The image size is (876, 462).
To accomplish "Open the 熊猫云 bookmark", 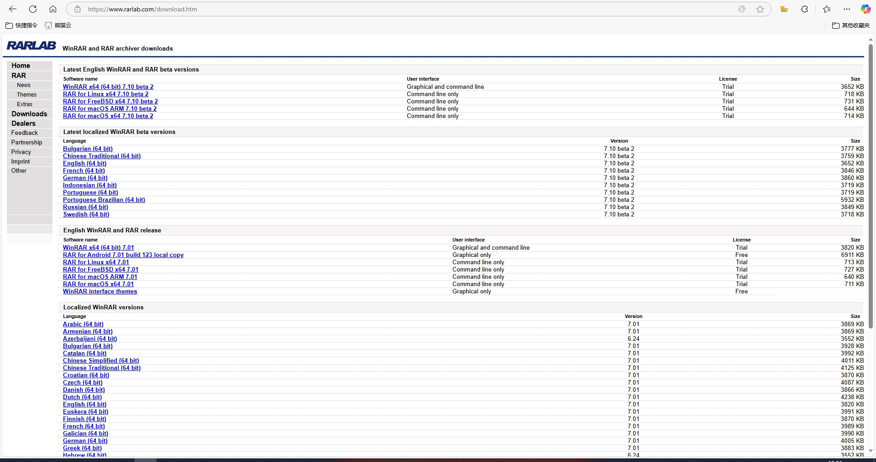I will pos(58,26).
